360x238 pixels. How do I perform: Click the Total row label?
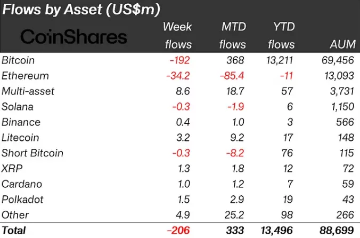click(x=14, y=231)
